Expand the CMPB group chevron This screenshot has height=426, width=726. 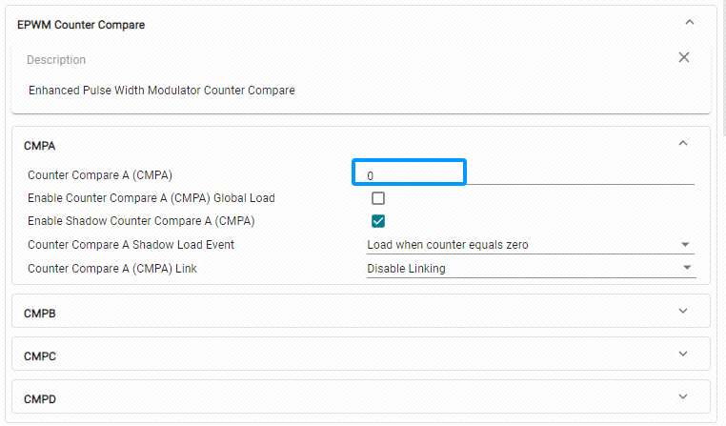pyautogui.click(x=683, y=311)
